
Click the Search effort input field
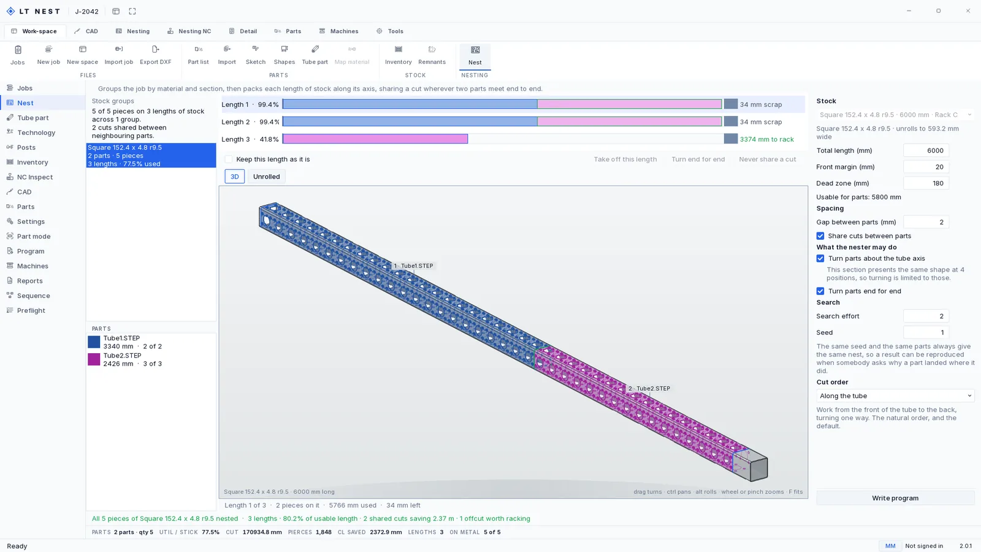click(926, 316)
